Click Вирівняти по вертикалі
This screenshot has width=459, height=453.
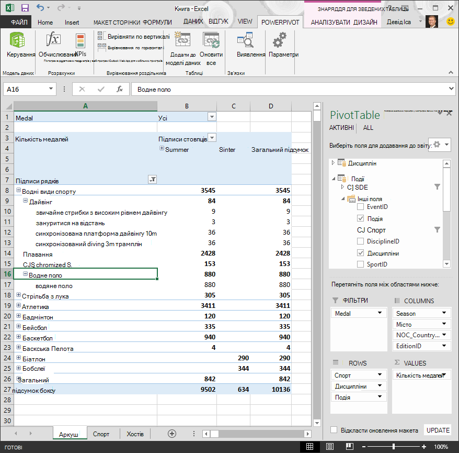pyautogui.click(x=133, y=36)
